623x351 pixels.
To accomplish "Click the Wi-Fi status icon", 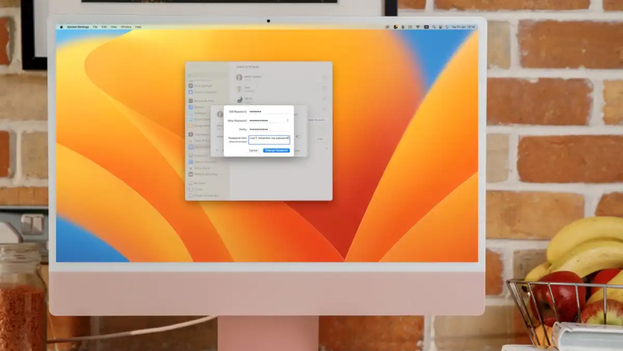I will click(417, 27).
